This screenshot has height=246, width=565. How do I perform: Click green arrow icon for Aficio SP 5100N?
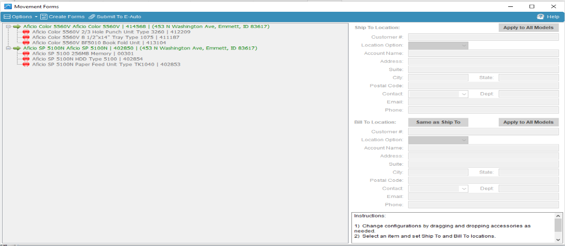(x=17, y=48)
